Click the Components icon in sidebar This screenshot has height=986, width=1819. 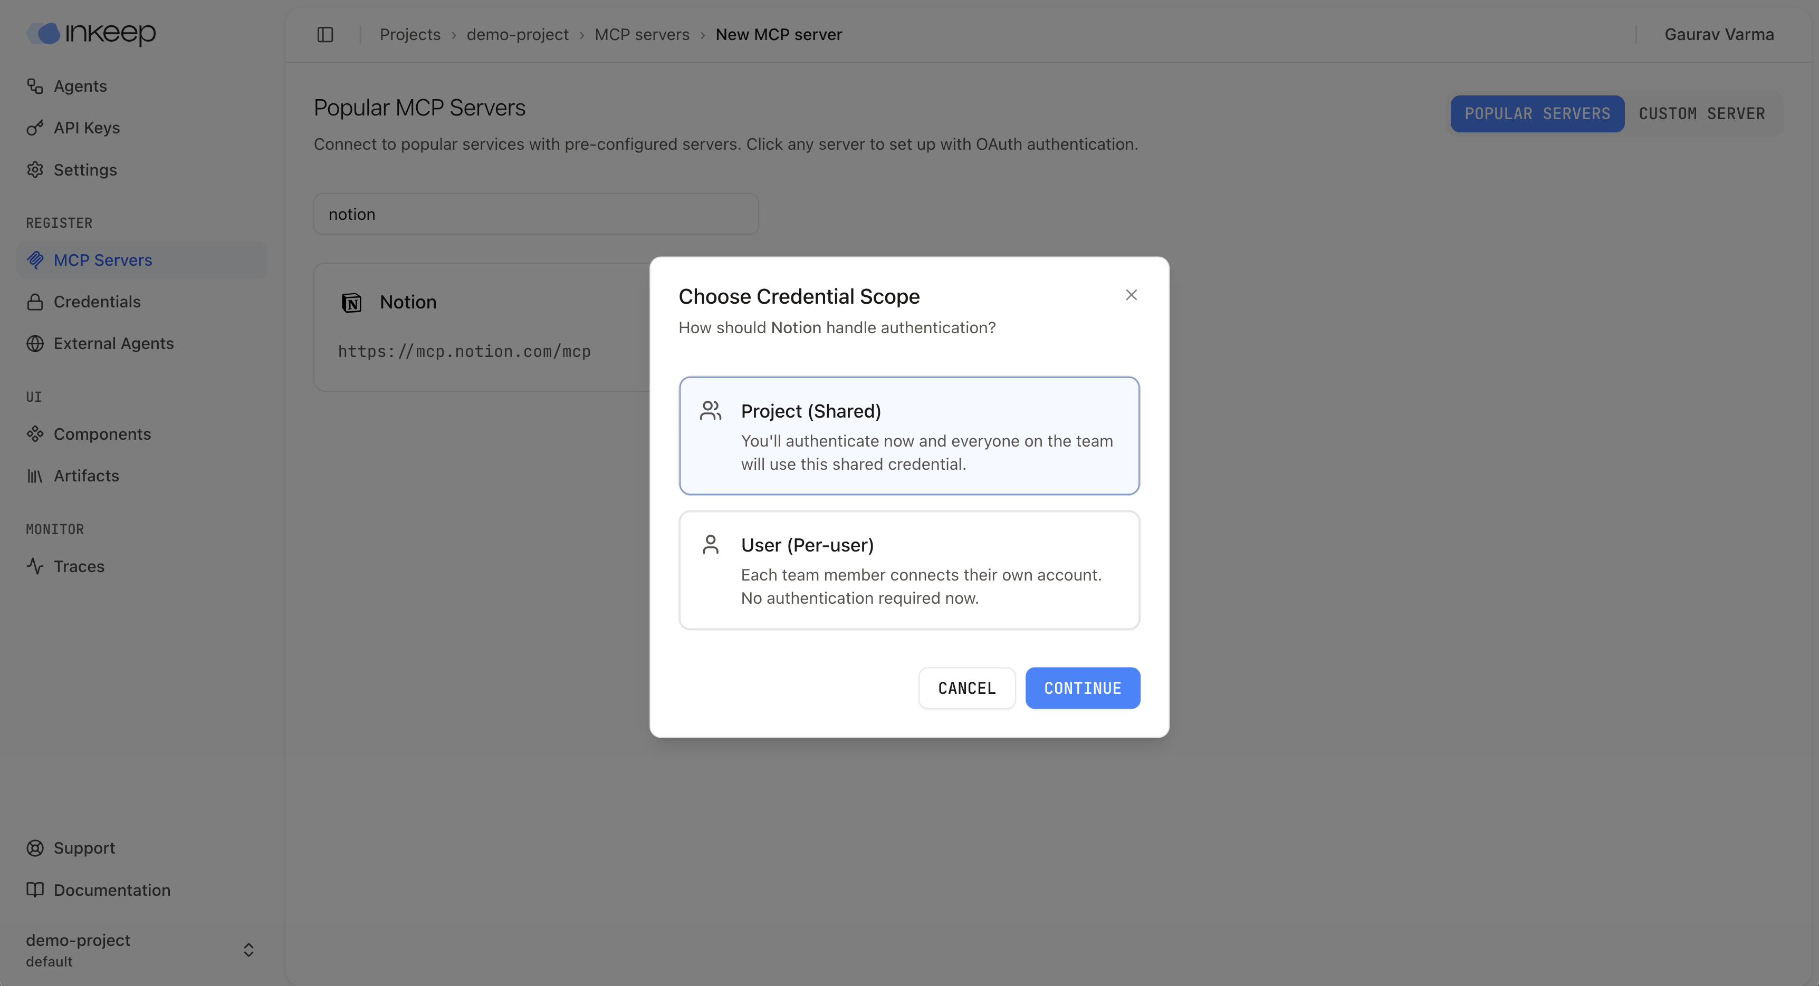click(35, 434)
